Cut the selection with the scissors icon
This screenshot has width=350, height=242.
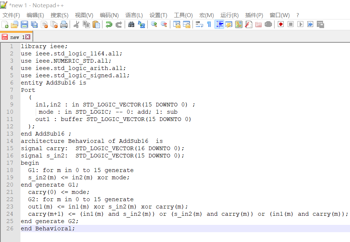coord(76,24)
